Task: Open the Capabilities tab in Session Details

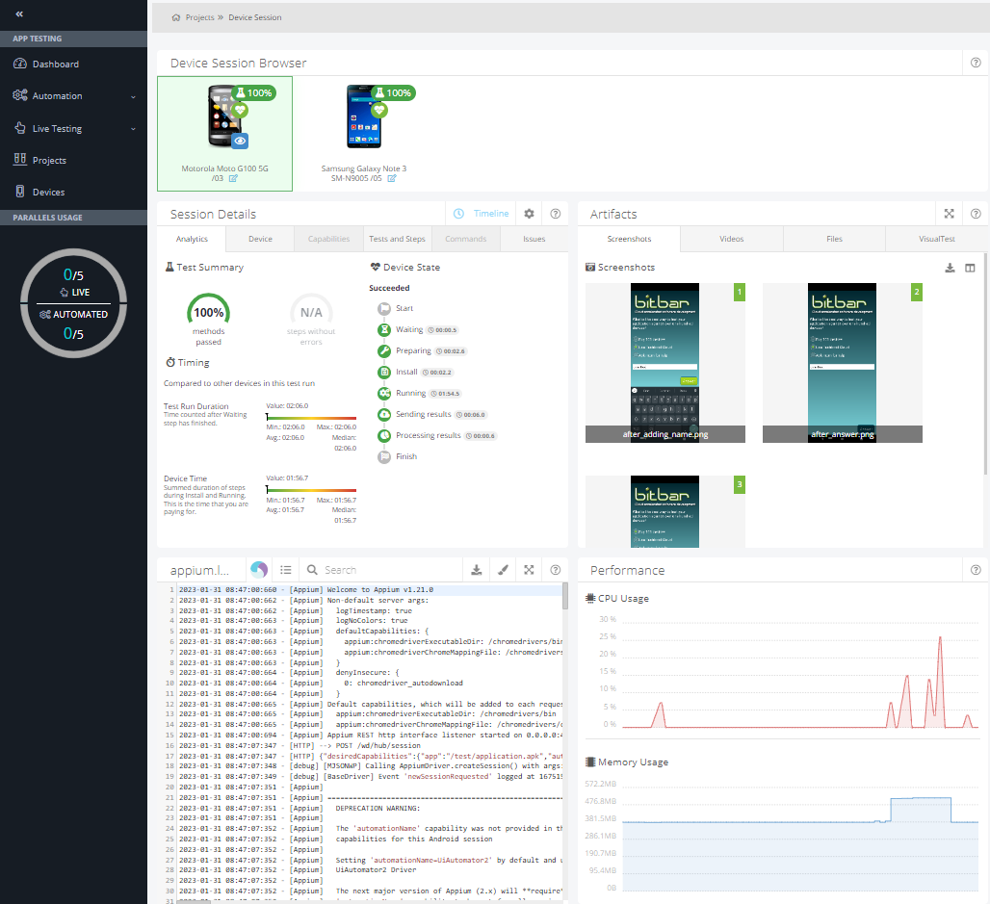Action: coord(328,239)
